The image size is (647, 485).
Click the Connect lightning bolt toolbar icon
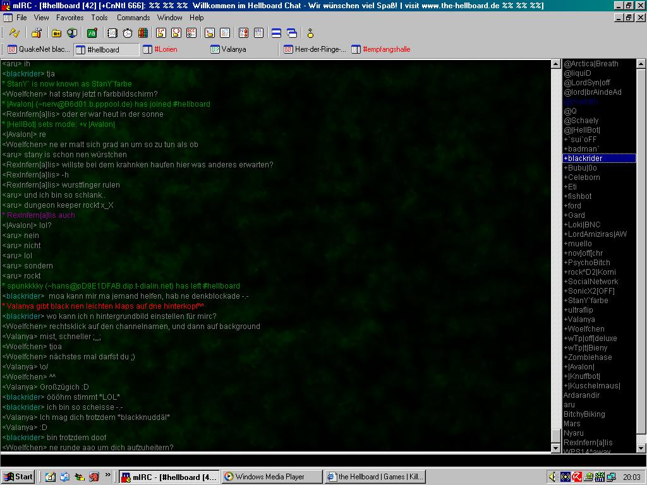14,33
